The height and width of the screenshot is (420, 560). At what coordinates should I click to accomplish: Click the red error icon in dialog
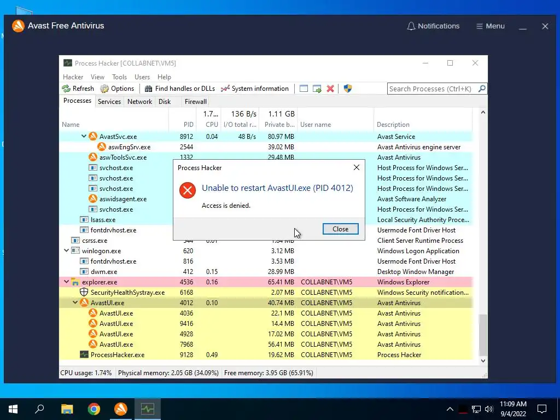[x=188, y=190]
